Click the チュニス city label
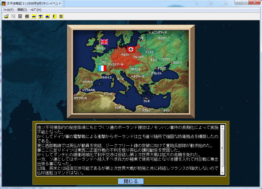Screen dimensions: 262x189 tap(108, 94)
